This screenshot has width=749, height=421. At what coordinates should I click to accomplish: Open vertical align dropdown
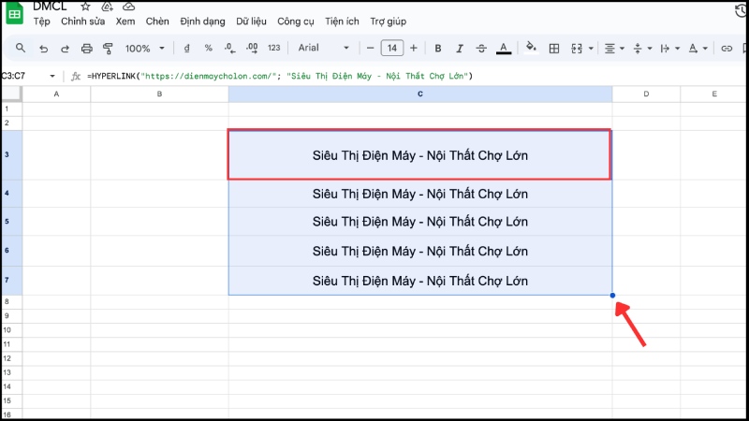642,49
